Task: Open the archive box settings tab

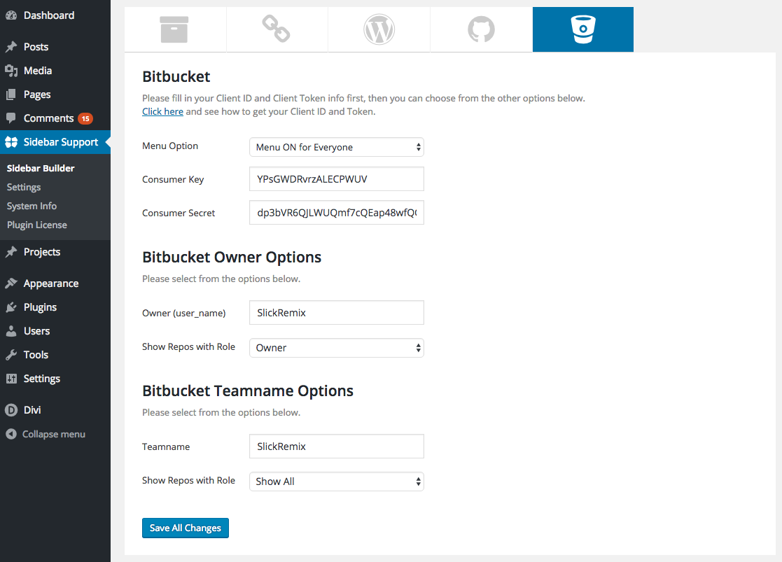Action: 174,29
